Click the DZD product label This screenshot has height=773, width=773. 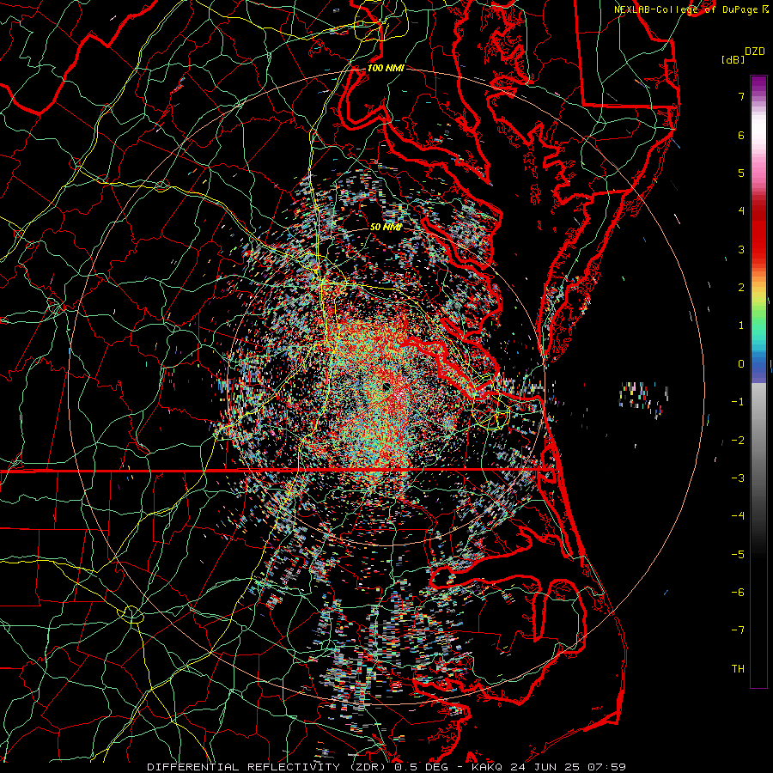755,52
